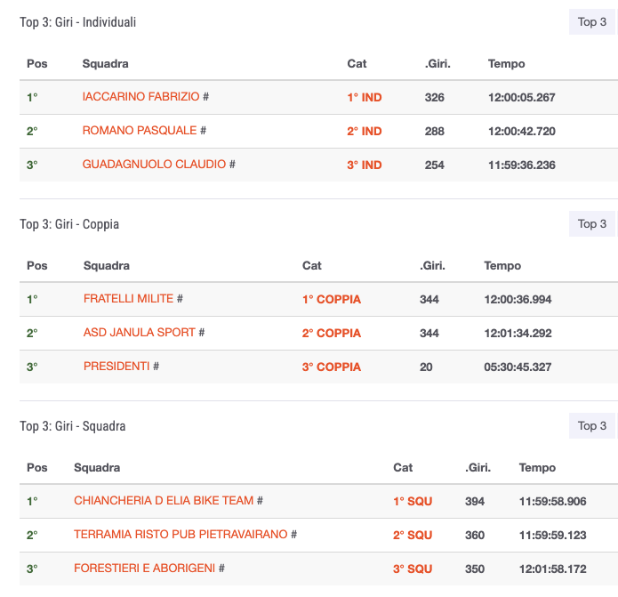Open ROMANO PASQUALE result link
The width and height of the screenshot is (618, 597).
point(140,131)
